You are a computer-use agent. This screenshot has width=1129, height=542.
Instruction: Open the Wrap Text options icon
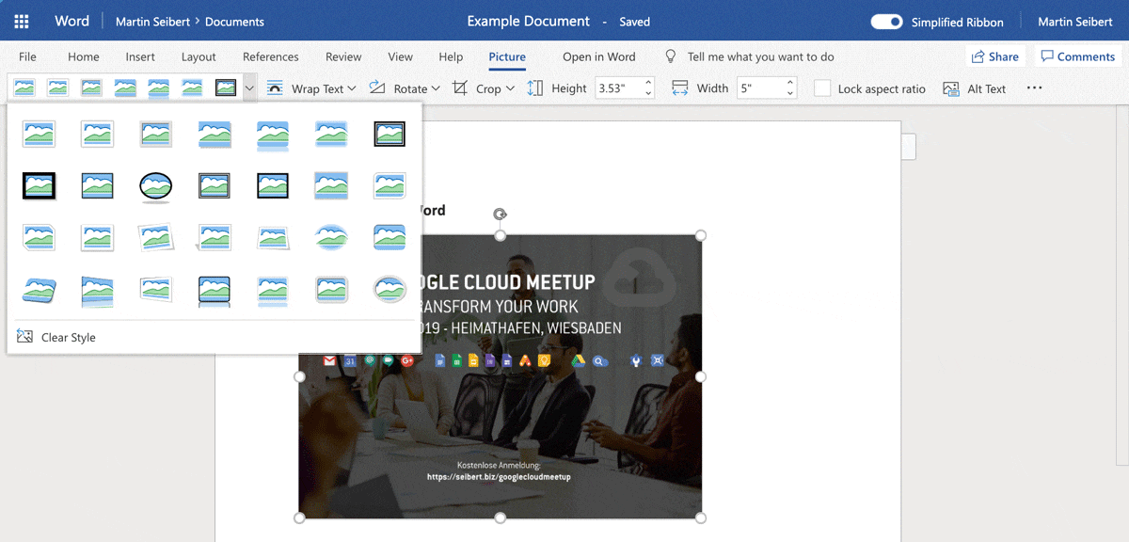tap(274, 88)
